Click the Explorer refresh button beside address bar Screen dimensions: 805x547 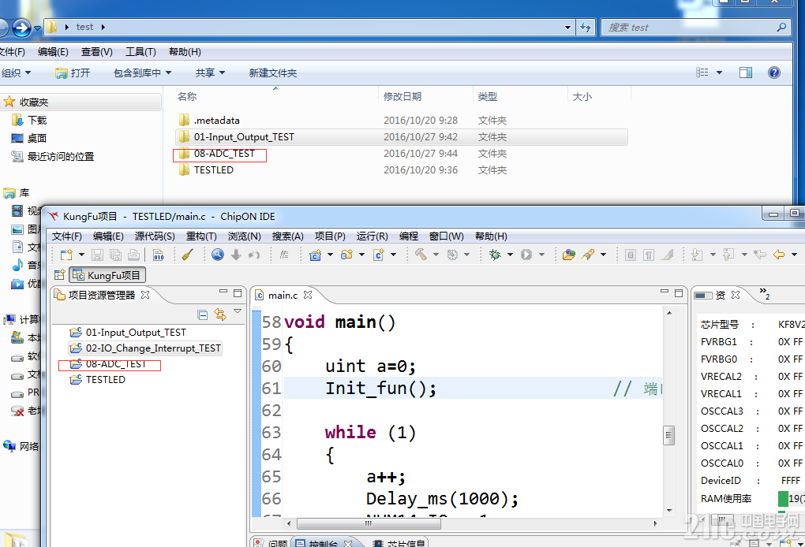(x=586, y=27)
